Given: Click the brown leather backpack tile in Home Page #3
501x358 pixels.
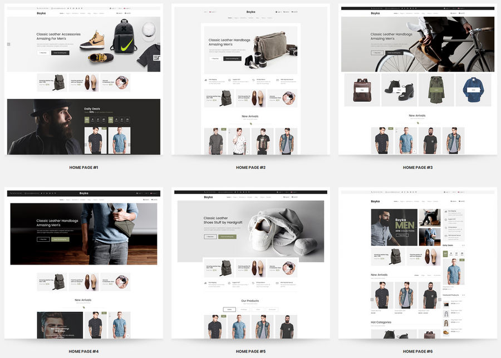Looking at the screenshot, I should pyautogui.click(x=362, y=89).
